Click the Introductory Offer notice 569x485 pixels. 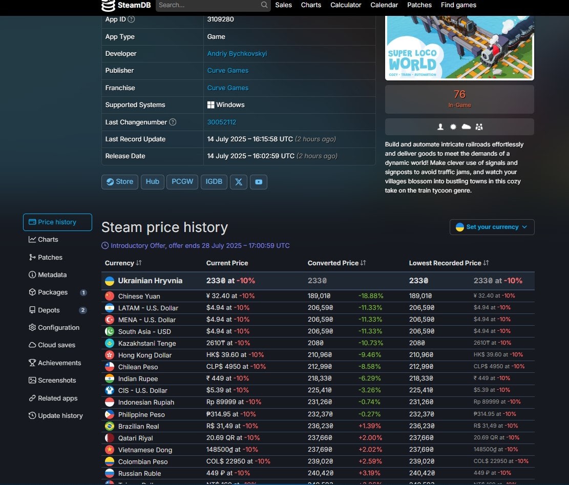click(x=196, y=246)
